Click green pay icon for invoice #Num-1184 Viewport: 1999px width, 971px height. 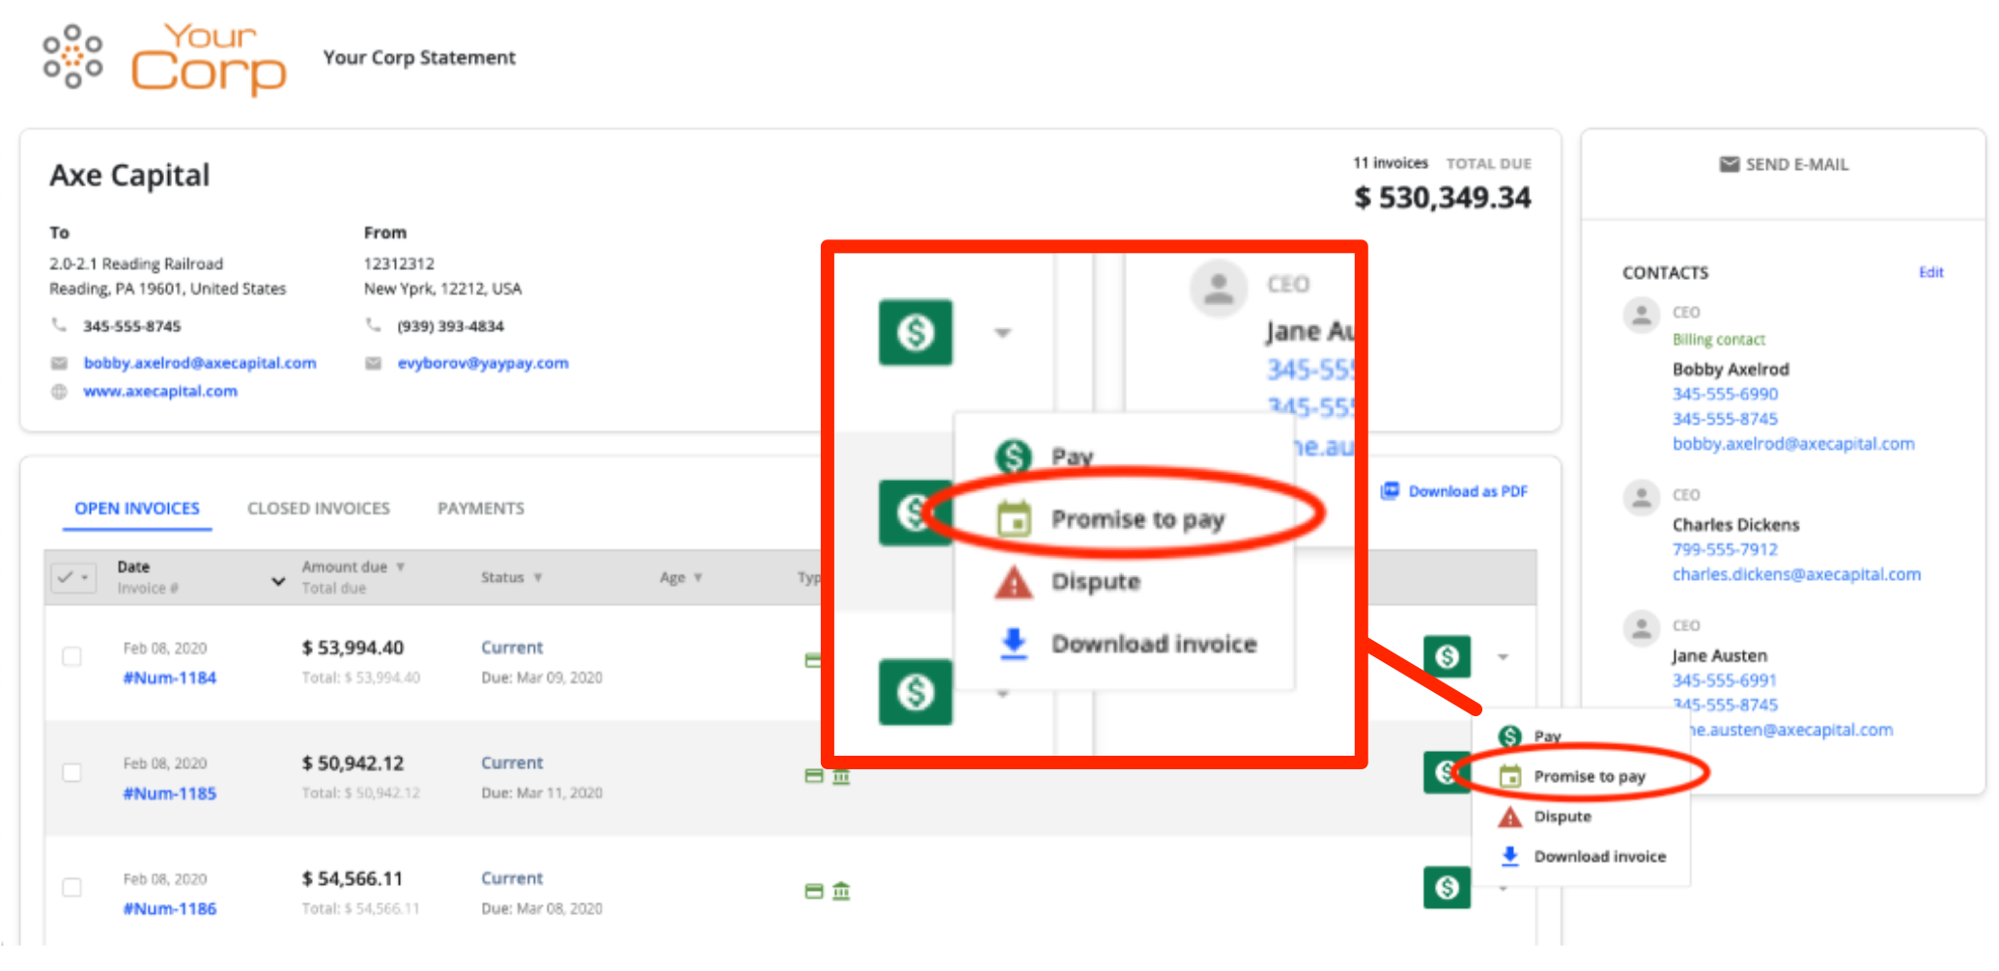[1446, 657]
